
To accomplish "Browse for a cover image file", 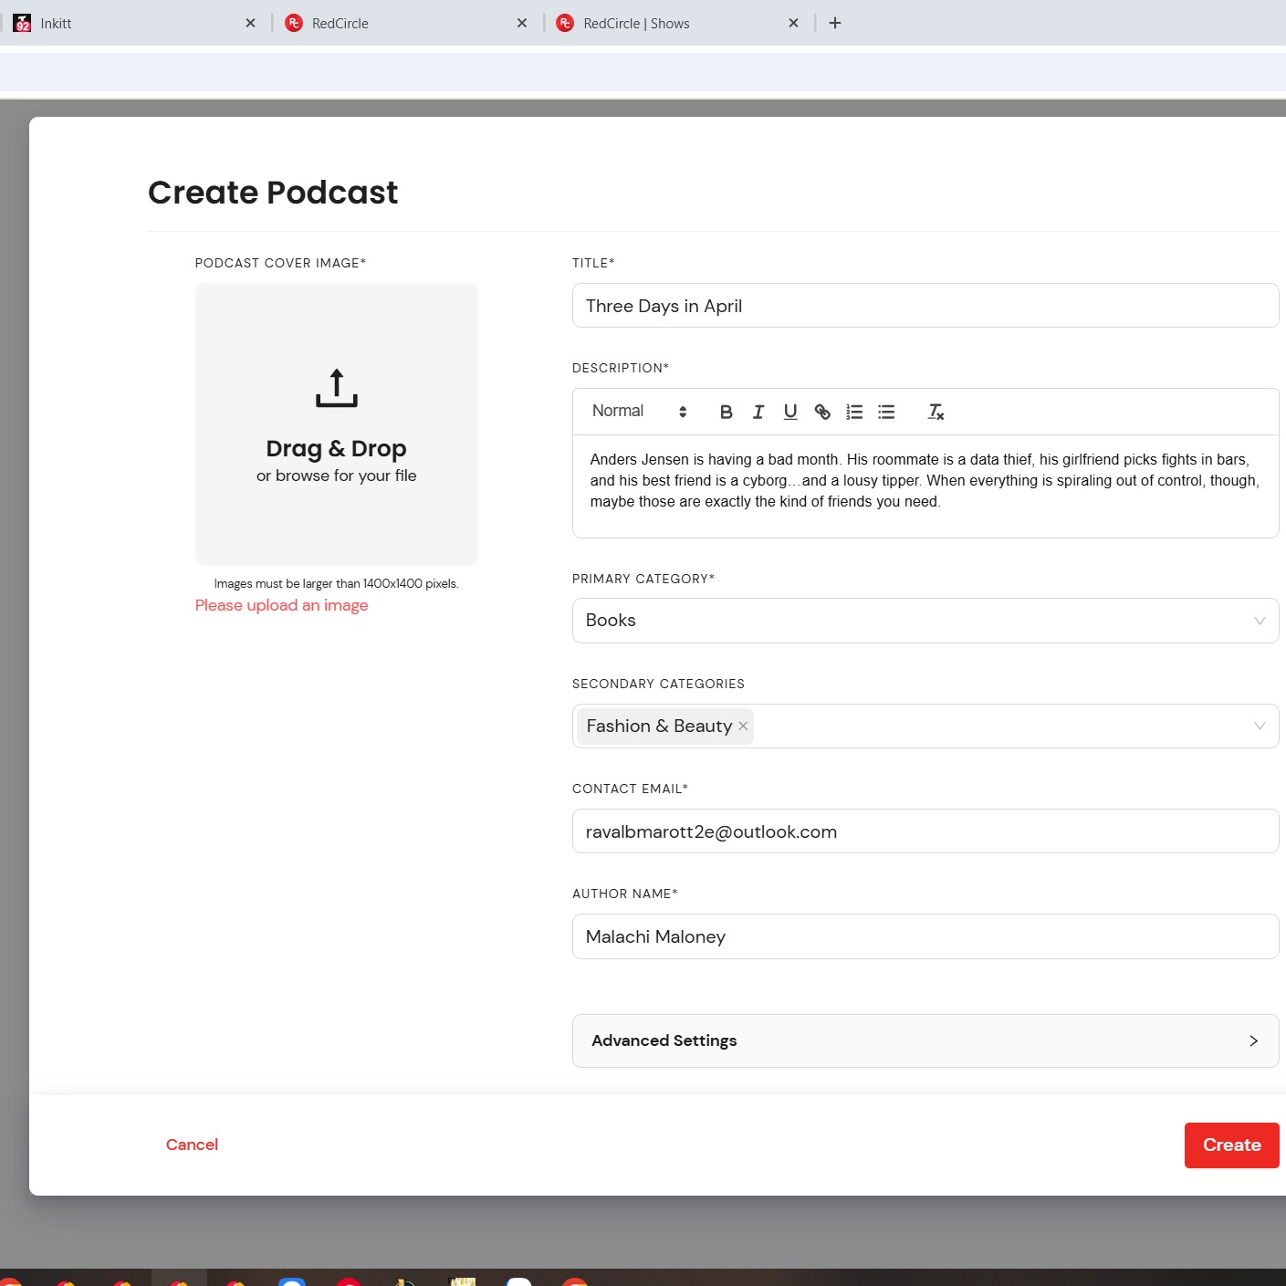I will [x=336, y=476].
